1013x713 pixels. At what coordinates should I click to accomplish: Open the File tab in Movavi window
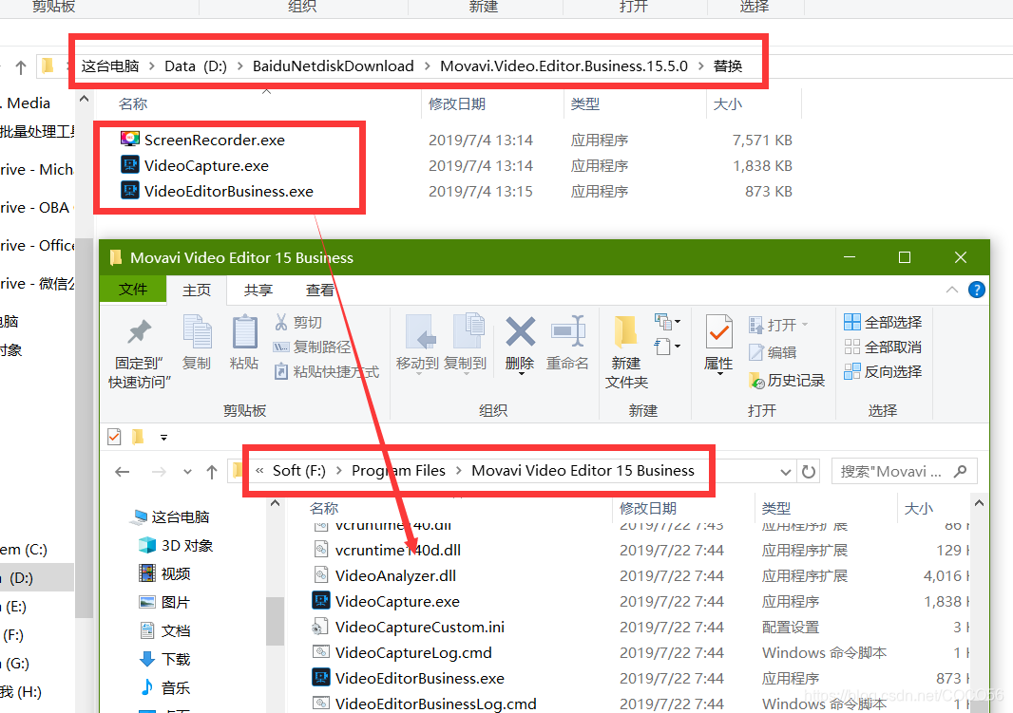pyautogui.click(x=133, y=290)
